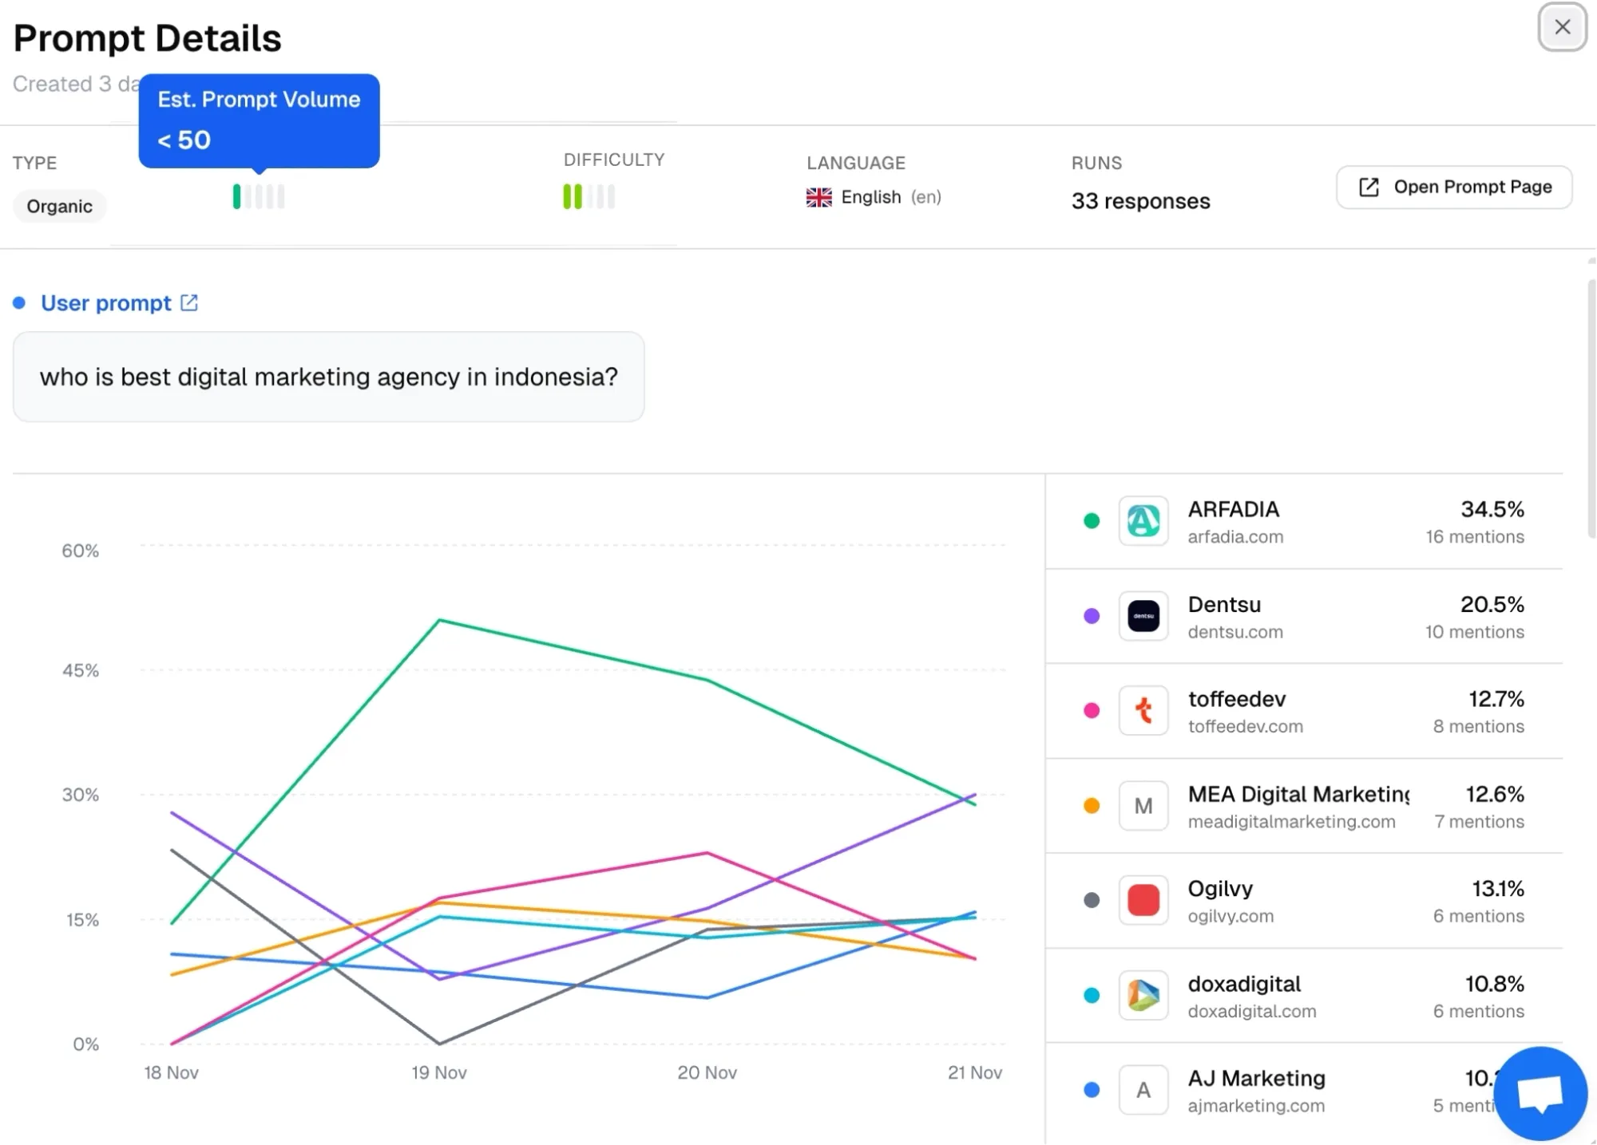This screenshot has width=1597, height=1145.
Task: Click the 12.6% MEA percentage
Action: click(1495, 794)
